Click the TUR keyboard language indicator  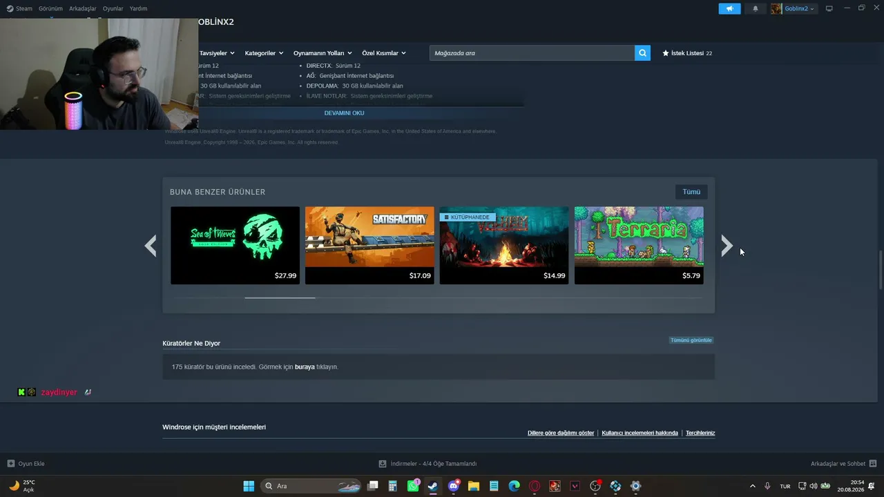785,487
